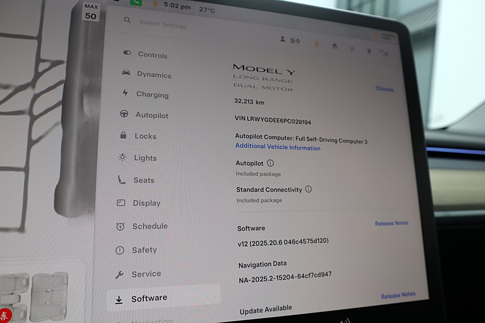Tap the info icon beside Standard Connectivity
The width and height of the screenshot is (485, 323).
308,189
